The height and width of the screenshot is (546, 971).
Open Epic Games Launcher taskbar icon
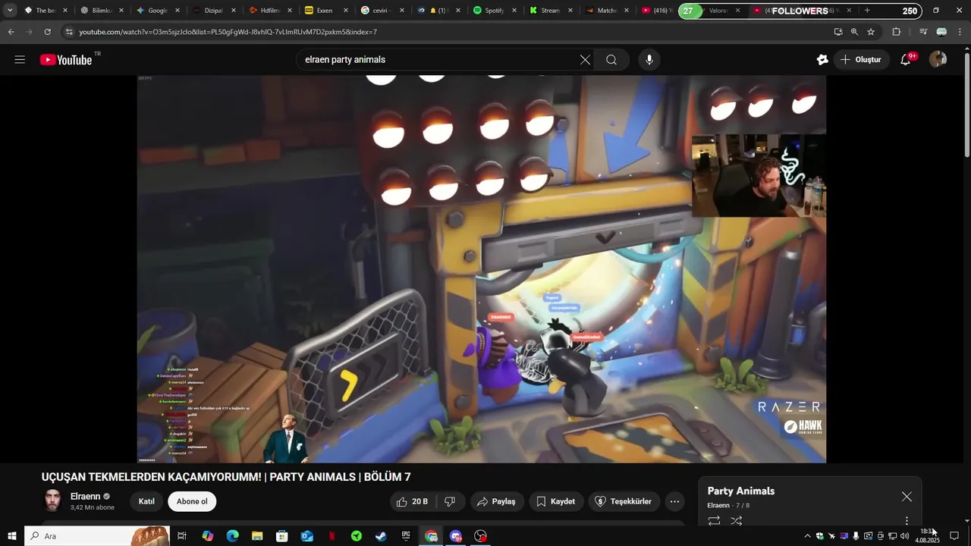tap(406, 536)
